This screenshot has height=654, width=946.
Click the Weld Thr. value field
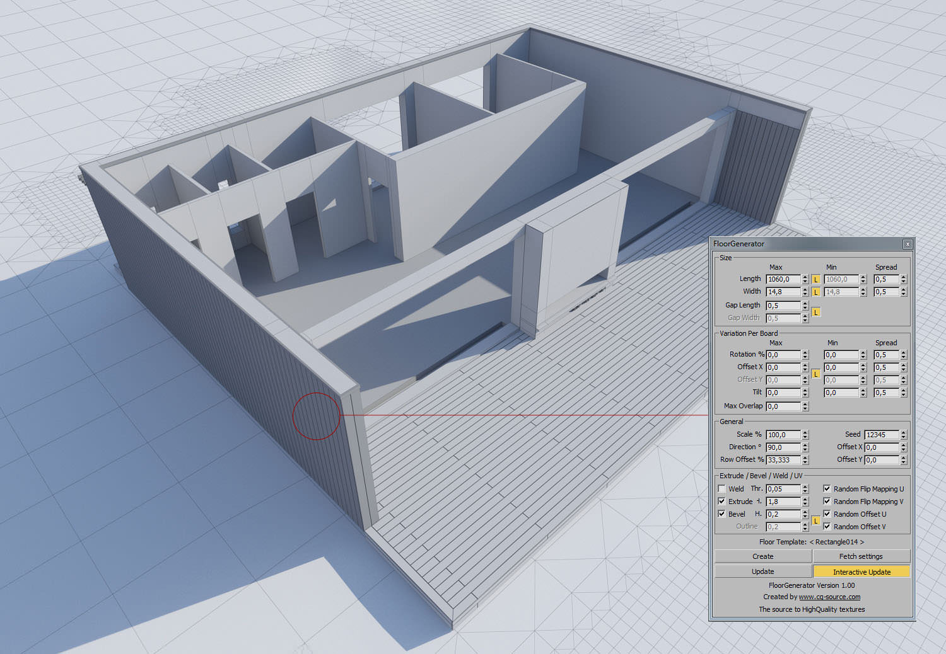pyautogui.click(x=783, y=489)
